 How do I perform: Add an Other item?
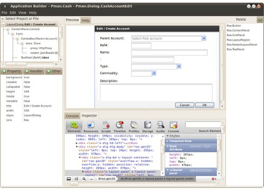[x=54, y=71]
